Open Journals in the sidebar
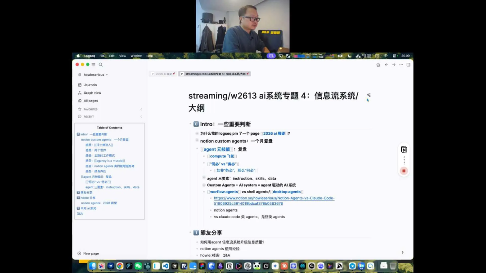This screenshot has height=273, width=486. click(90, 85)
